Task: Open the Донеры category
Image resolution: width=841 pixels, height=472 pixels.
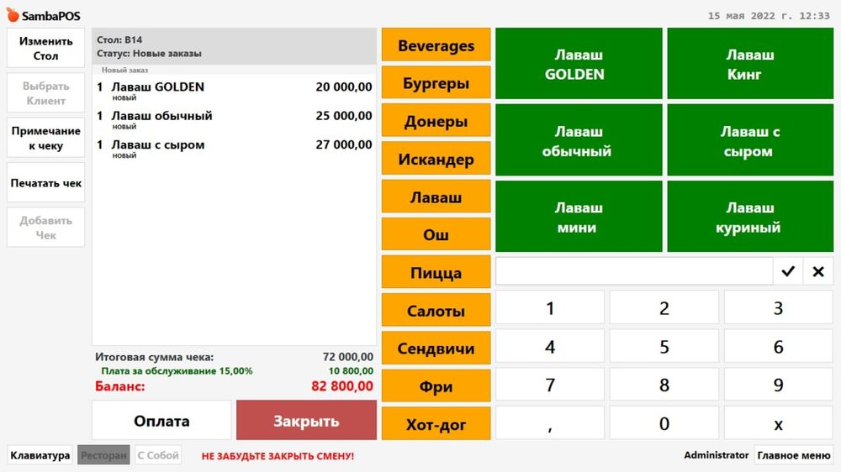Action: coord(436,121)
